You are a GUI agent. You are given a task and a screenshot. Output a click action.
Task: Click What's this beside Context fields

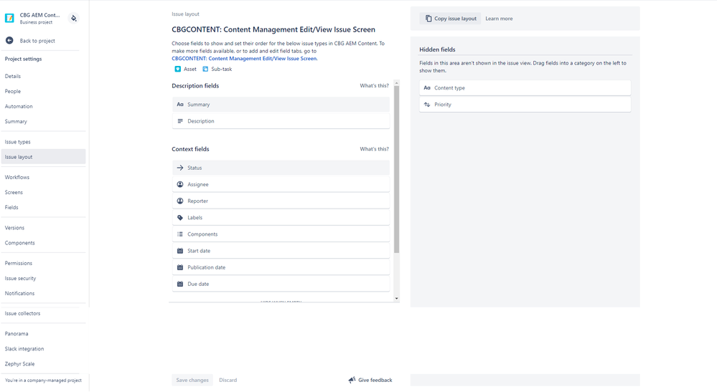click(374, 149)
